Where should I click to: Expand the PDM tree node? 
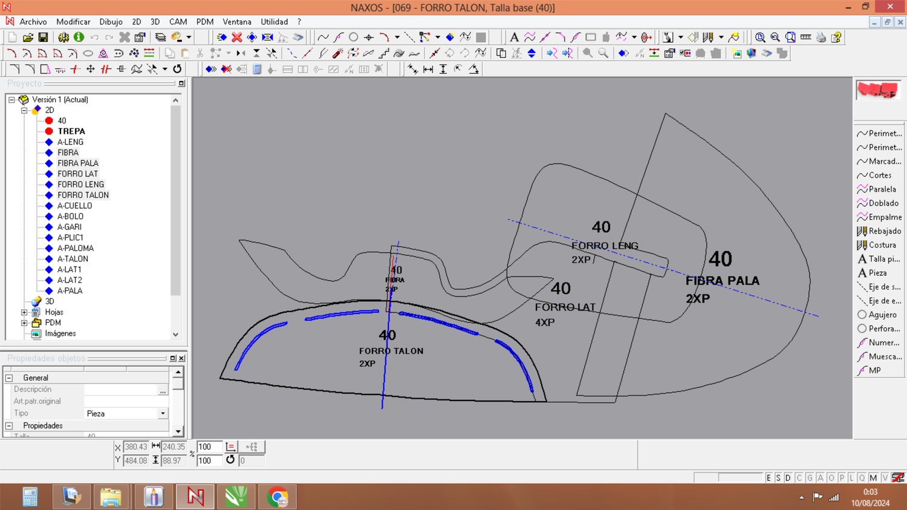coord(24,323)
